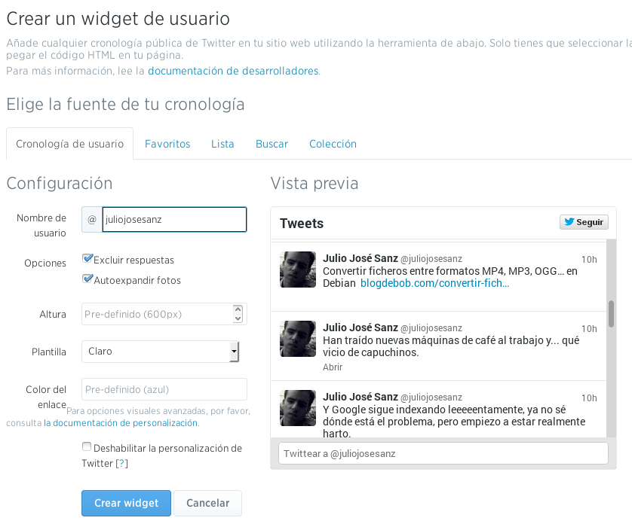Open Julio José Sanz name on the Google tweet
The image size is (632, 530).
(x=360, y=397)
